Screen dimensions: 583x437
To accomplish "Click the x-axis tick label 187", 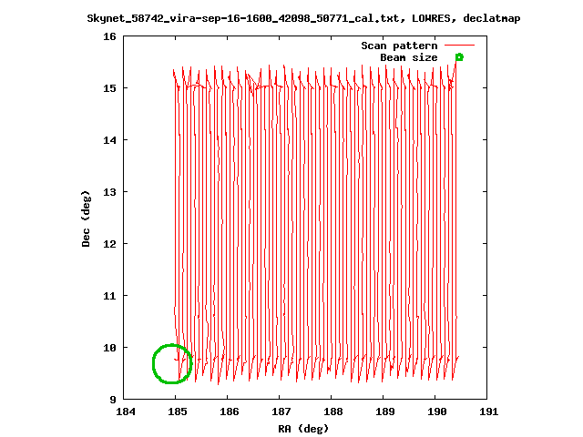I will click(x=281, y=412).
